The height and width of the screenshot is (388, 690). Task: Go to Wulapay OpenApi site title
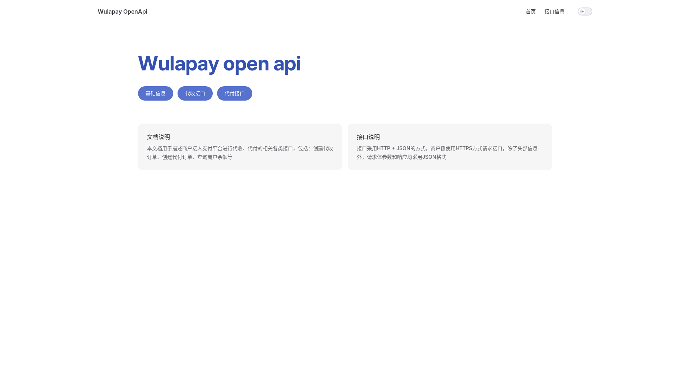pyautogui.click(x=123, y=11)
